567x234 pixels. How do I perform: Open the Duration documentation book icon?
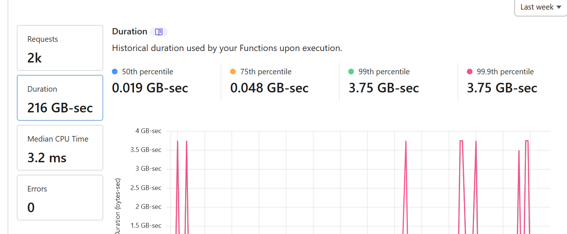(159, 32)
